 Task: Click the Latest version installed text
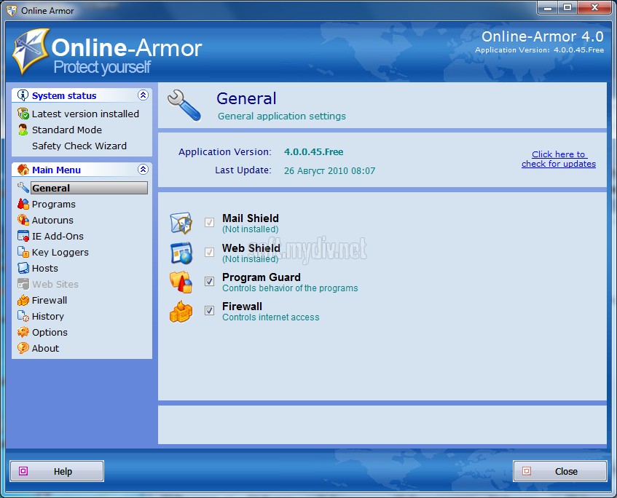(x=85, y=114)
